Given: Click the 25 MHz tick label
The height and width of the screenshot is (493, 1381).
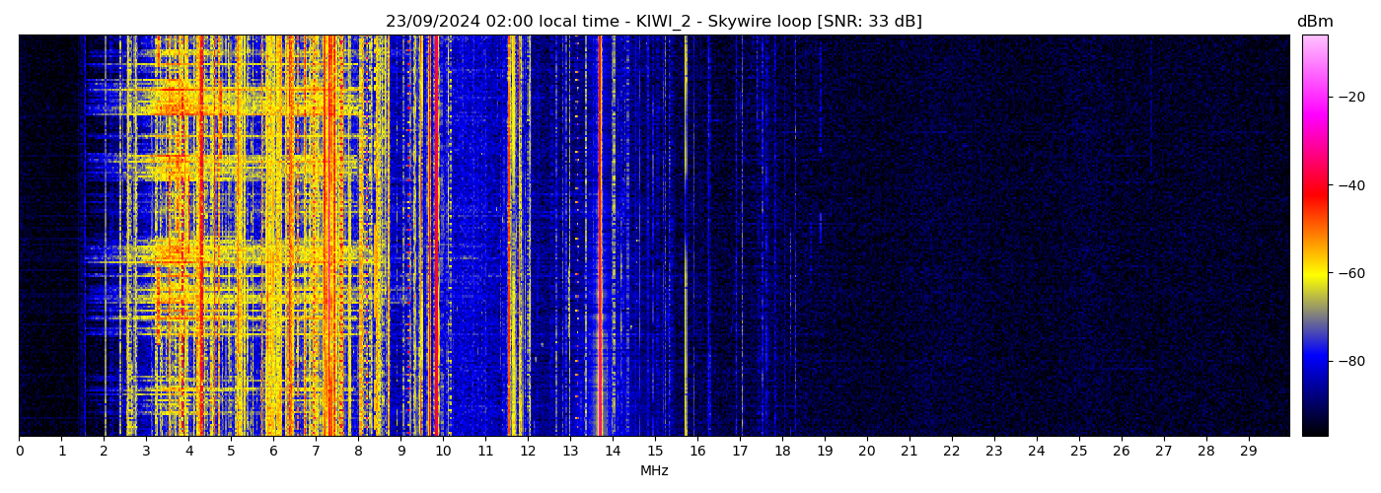Looking at the screenshot, I should [1078, 452].
